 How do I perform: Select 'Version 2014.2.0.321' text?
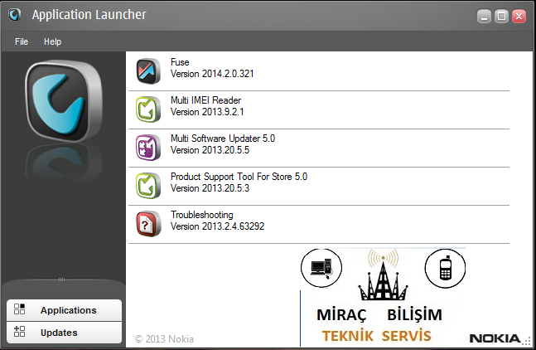pos(212,74)
